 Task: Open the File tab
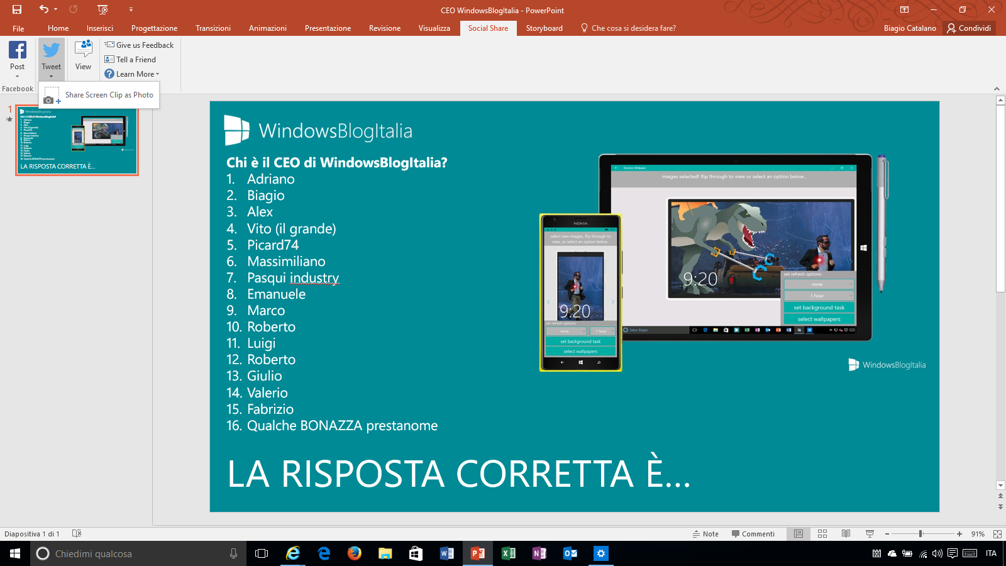pyautogui.click(x=18, y=28)
